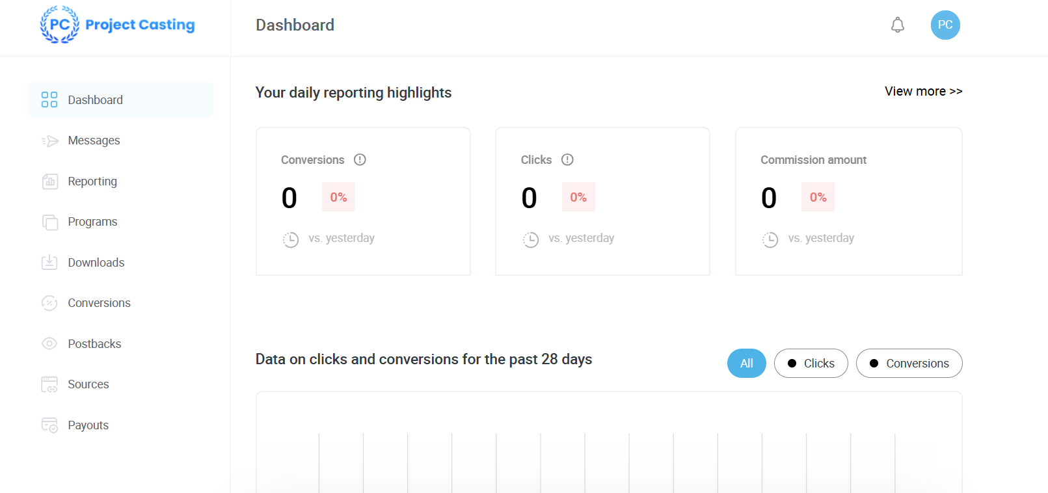Click the Downloads arrow icon

point(49,263)
